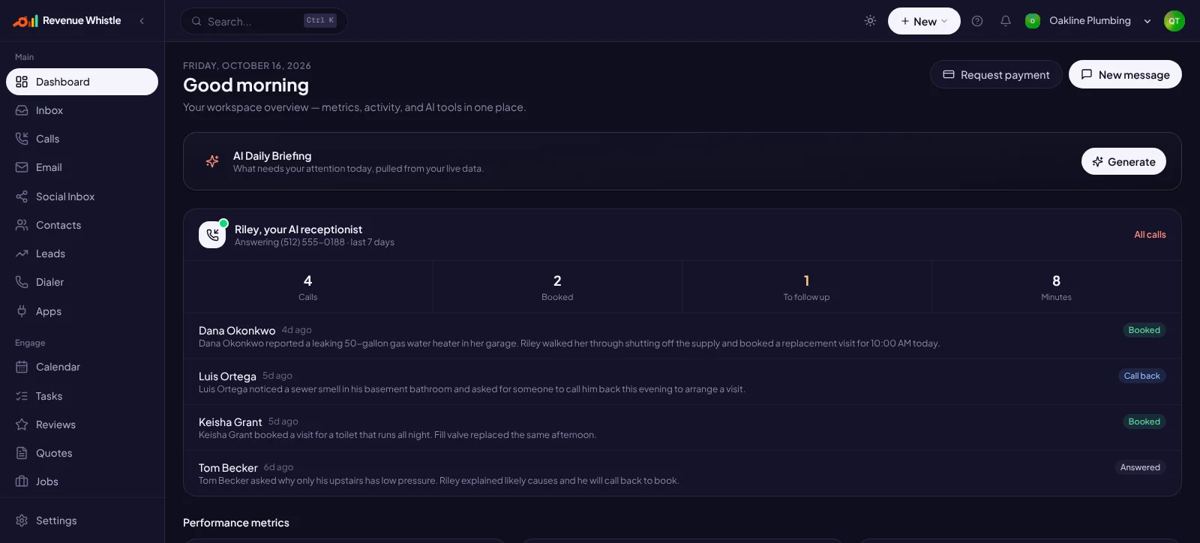Click the New message button
1200x543 pixels.
1125,74
